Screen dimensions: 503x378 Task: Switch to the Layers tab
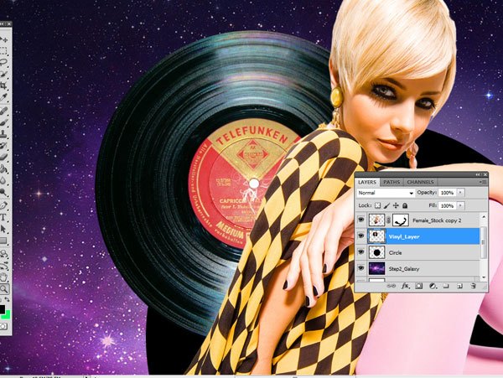(367, 182)
